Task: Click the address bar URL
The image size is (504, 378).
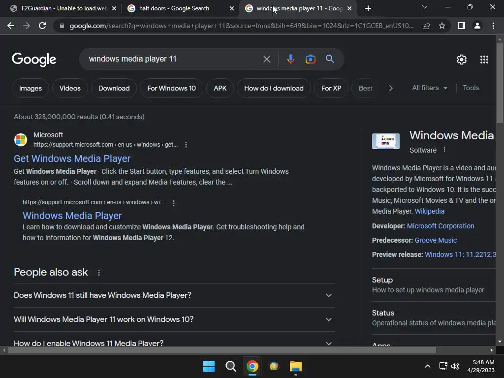Action: coord(241,26)
